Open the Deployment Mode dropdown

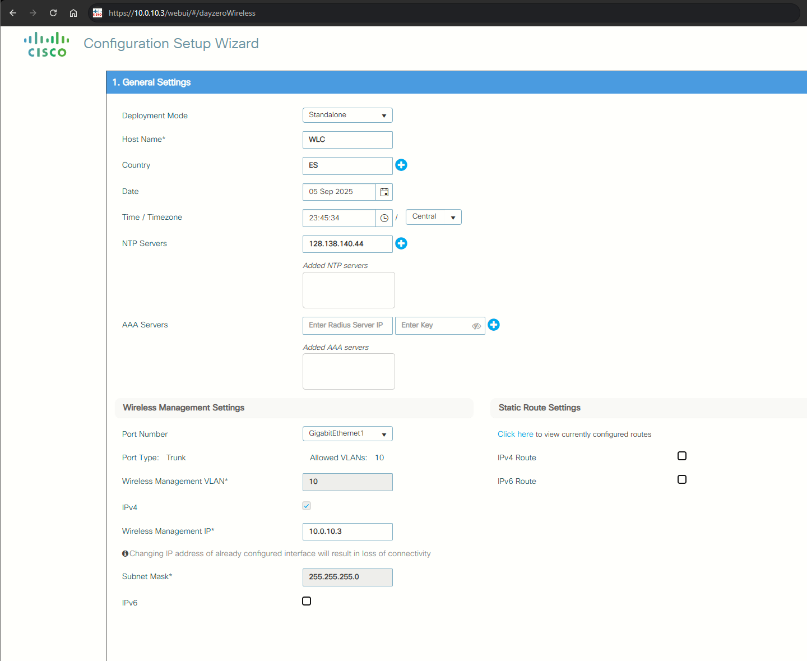click(x=347, y=115)
